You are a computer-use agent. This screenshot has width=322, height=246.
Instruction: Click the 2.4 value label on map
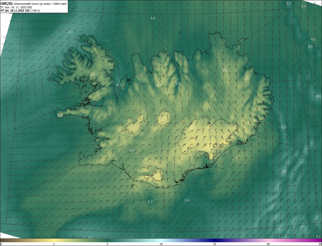coord(159,85)
